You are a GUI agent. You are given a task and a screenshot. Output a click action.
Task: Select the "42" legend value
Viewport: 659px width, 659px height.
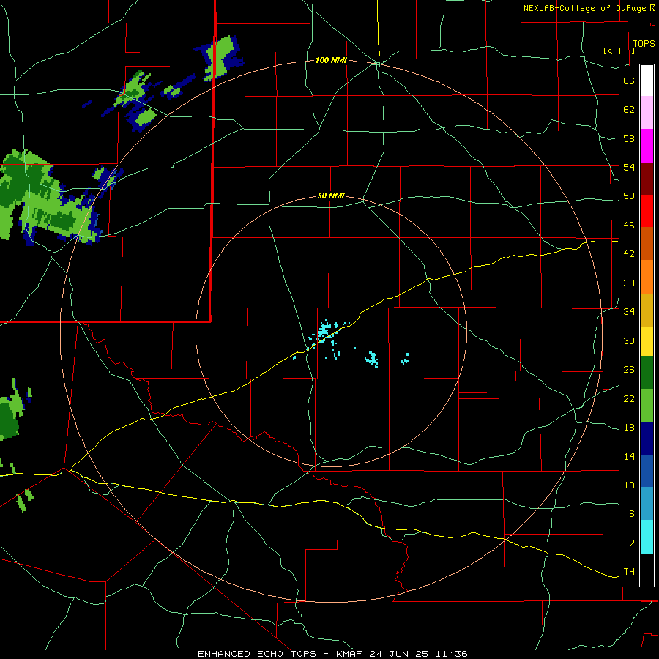[629, 254]
